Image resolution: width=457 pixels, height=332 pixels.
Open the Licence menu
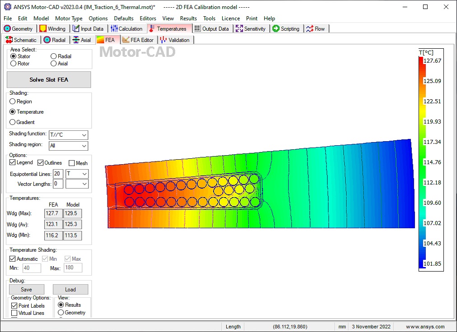(231, 18)
